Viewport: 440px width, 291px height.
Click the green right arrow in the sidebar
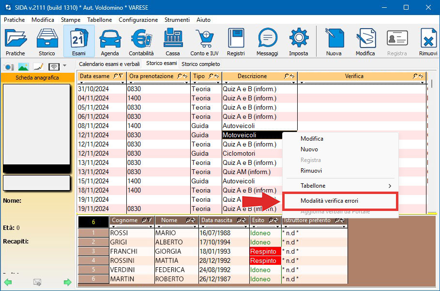[x=68, y=282]
